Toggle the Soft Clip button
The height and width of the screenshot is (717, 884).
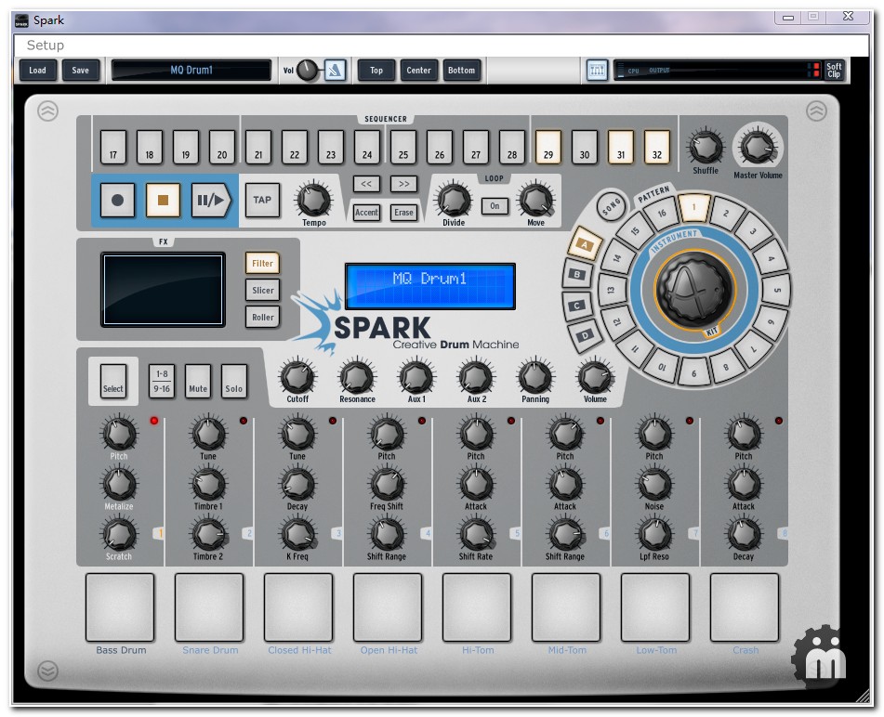click(x=834, y=71)
